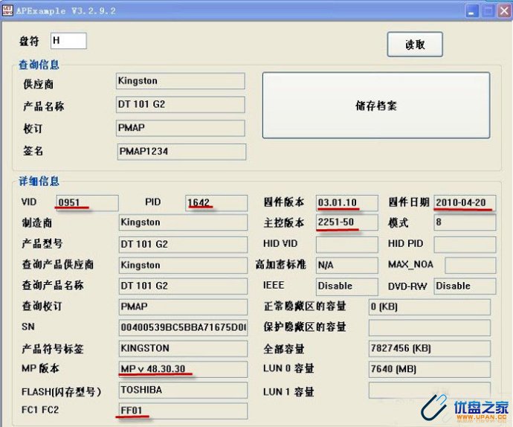Focus the 盘符 drive letter field
Image resolution: width=513 pixels, height=427 pixels.
pyautogui.click(x=68, y=41)
